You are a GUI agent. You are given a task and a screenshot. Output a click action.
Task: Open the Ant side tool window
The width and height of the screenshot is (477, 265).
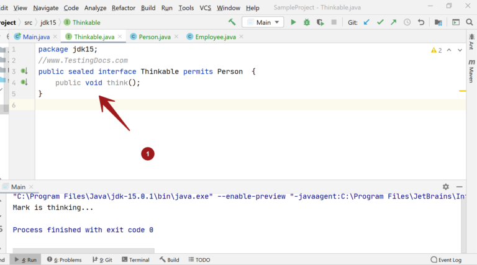coord(471,42)
